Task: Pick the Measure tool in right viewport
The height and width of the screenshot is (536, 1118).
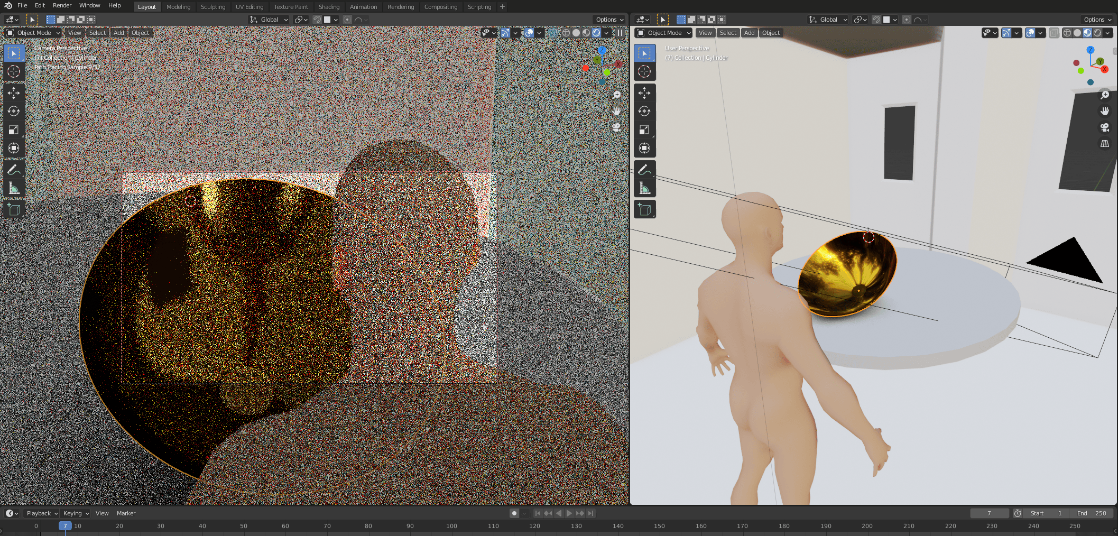Action: (644, 188)
